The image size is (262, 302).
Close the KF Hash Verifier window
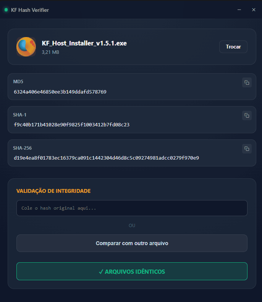(254, 10)
